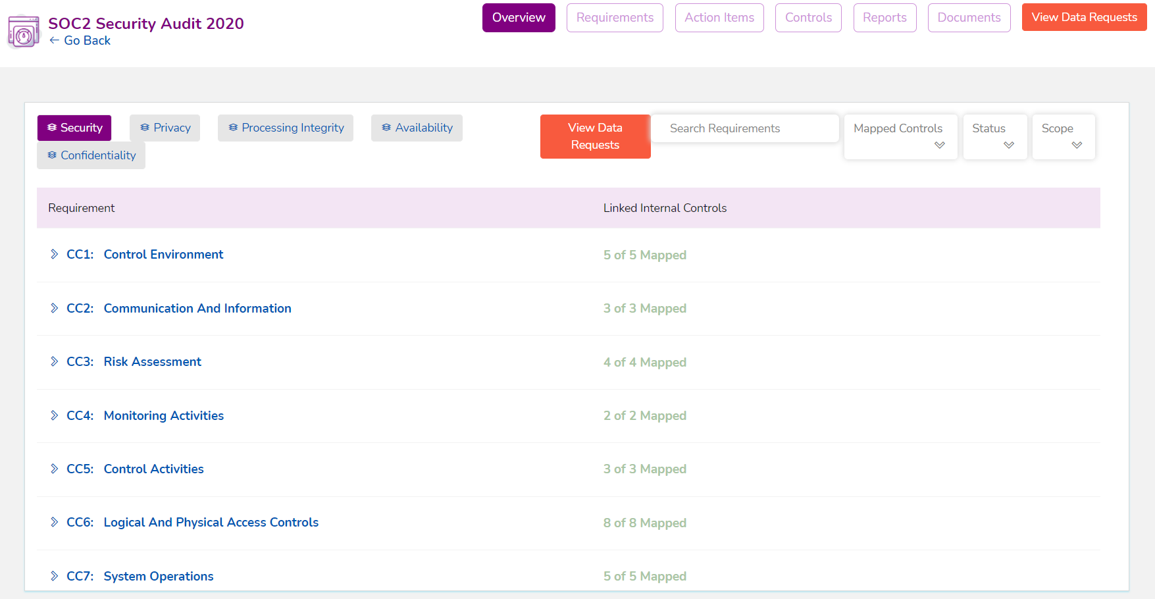
Task: Click the back arrow beside Go Back
Action: coord(55,40)
